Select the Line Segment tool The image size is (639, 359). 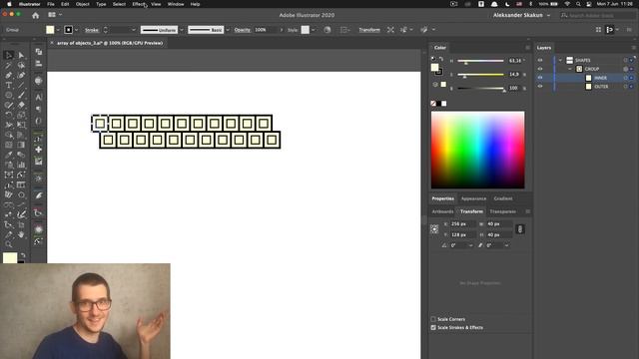coord(21,85)
